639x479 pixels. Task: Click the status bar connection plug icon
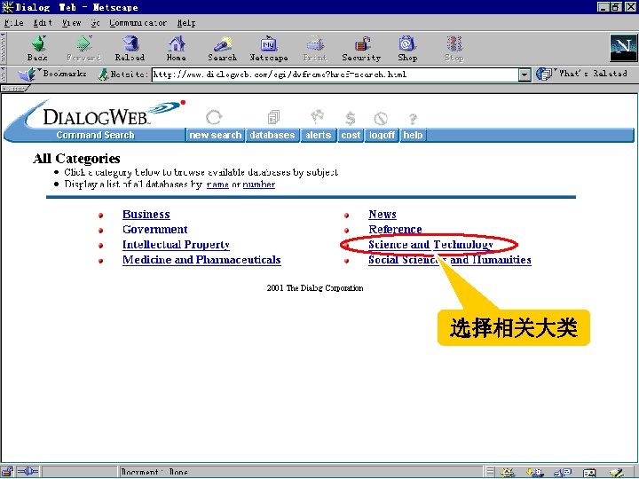(28, 472)
